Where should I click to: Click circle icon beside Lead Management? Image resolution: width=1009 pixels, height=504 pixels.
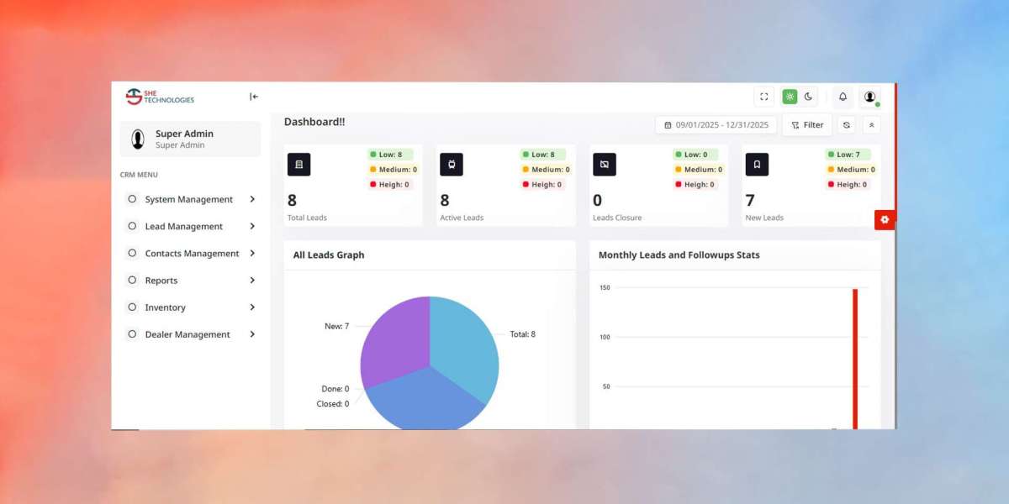point(132,226)
